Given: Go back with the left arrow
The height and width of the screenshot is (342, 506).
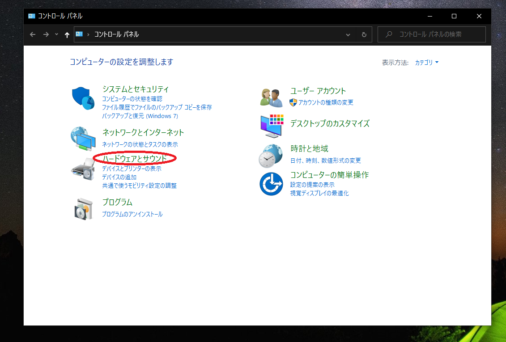Looking at the screenshot, I should point(33,34).
